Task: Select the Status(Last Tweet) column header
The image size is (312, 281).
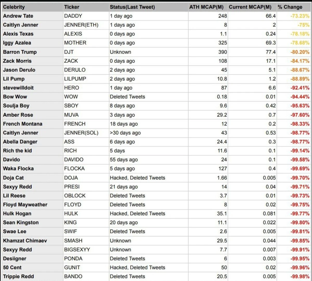Action: coord(132,7)
